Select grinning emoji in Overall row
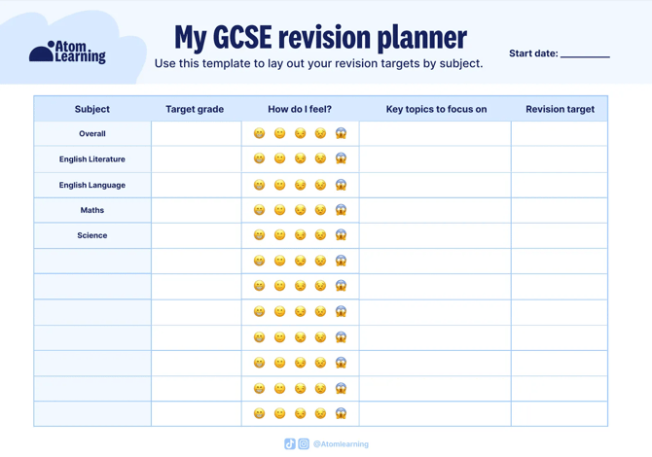The width and height of the screenshot is (652, 457). point(260,133)
